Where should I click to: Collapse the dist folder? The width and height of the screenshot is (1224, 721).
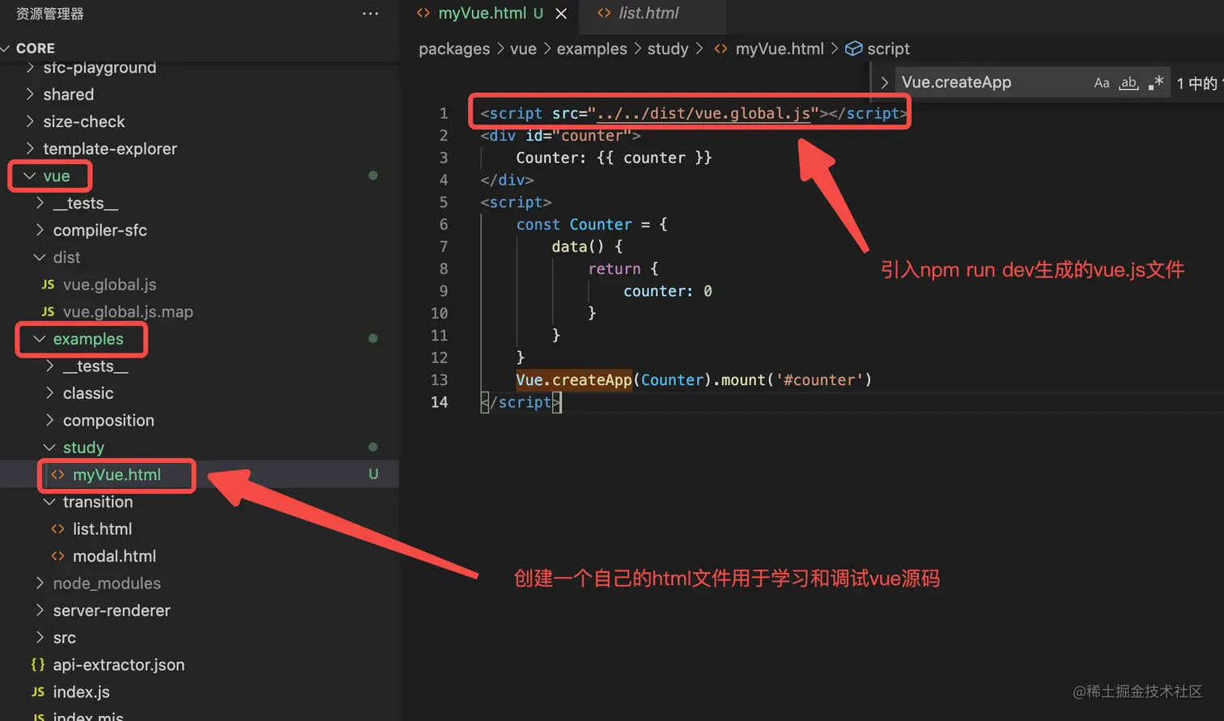coord(66,257)
